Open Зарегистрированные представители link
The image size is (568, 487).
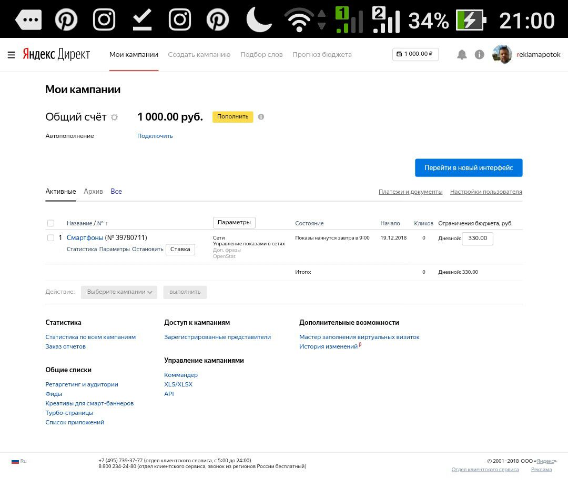(217, 337)
